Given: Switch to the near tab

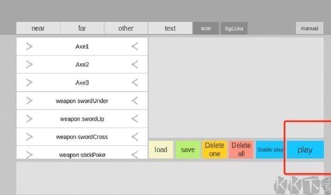Looking at the screenshot, I should (x=38, y=28).
